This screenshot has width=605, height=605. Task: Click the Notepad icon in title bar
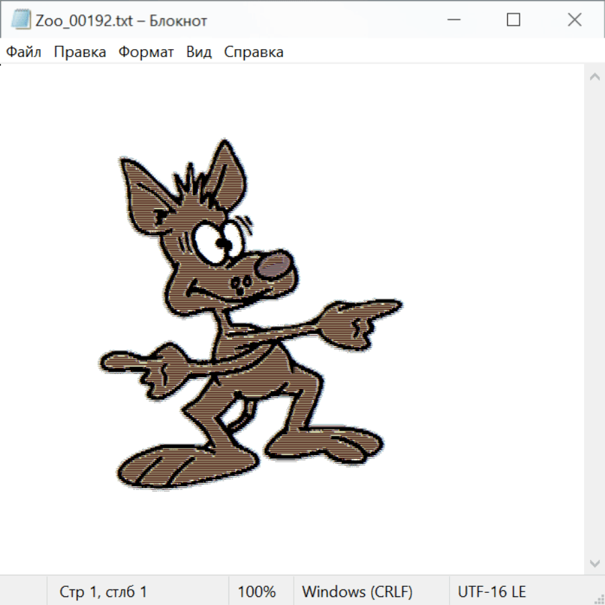(21, 20)
